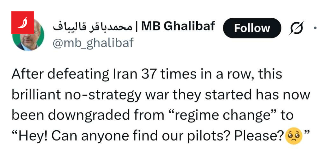Screen dimensions: 317x166
Task: Click the word "Please?" before the emoji
Action: click(259, 136)
